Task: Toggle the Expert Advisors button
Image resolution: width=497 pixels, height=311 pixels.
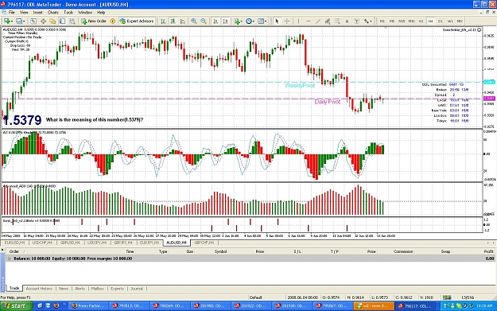Action: click(137, 21)
